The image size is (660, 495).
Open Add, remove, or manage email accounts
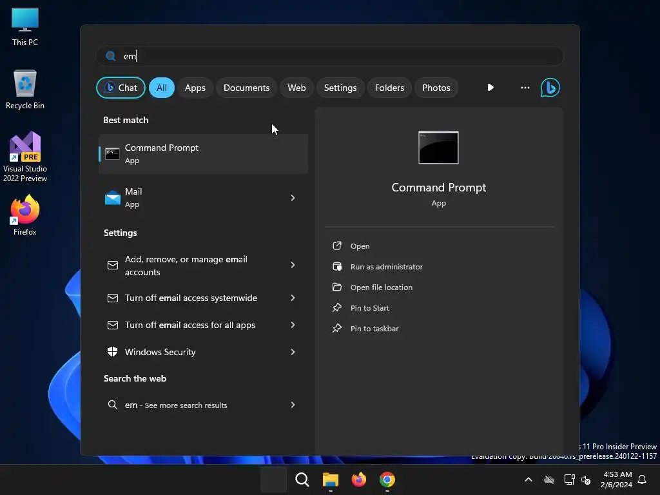203,266
